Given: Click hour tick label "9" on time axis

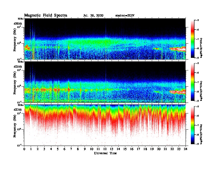Looking at the screenshot, I should click(85, 149).
